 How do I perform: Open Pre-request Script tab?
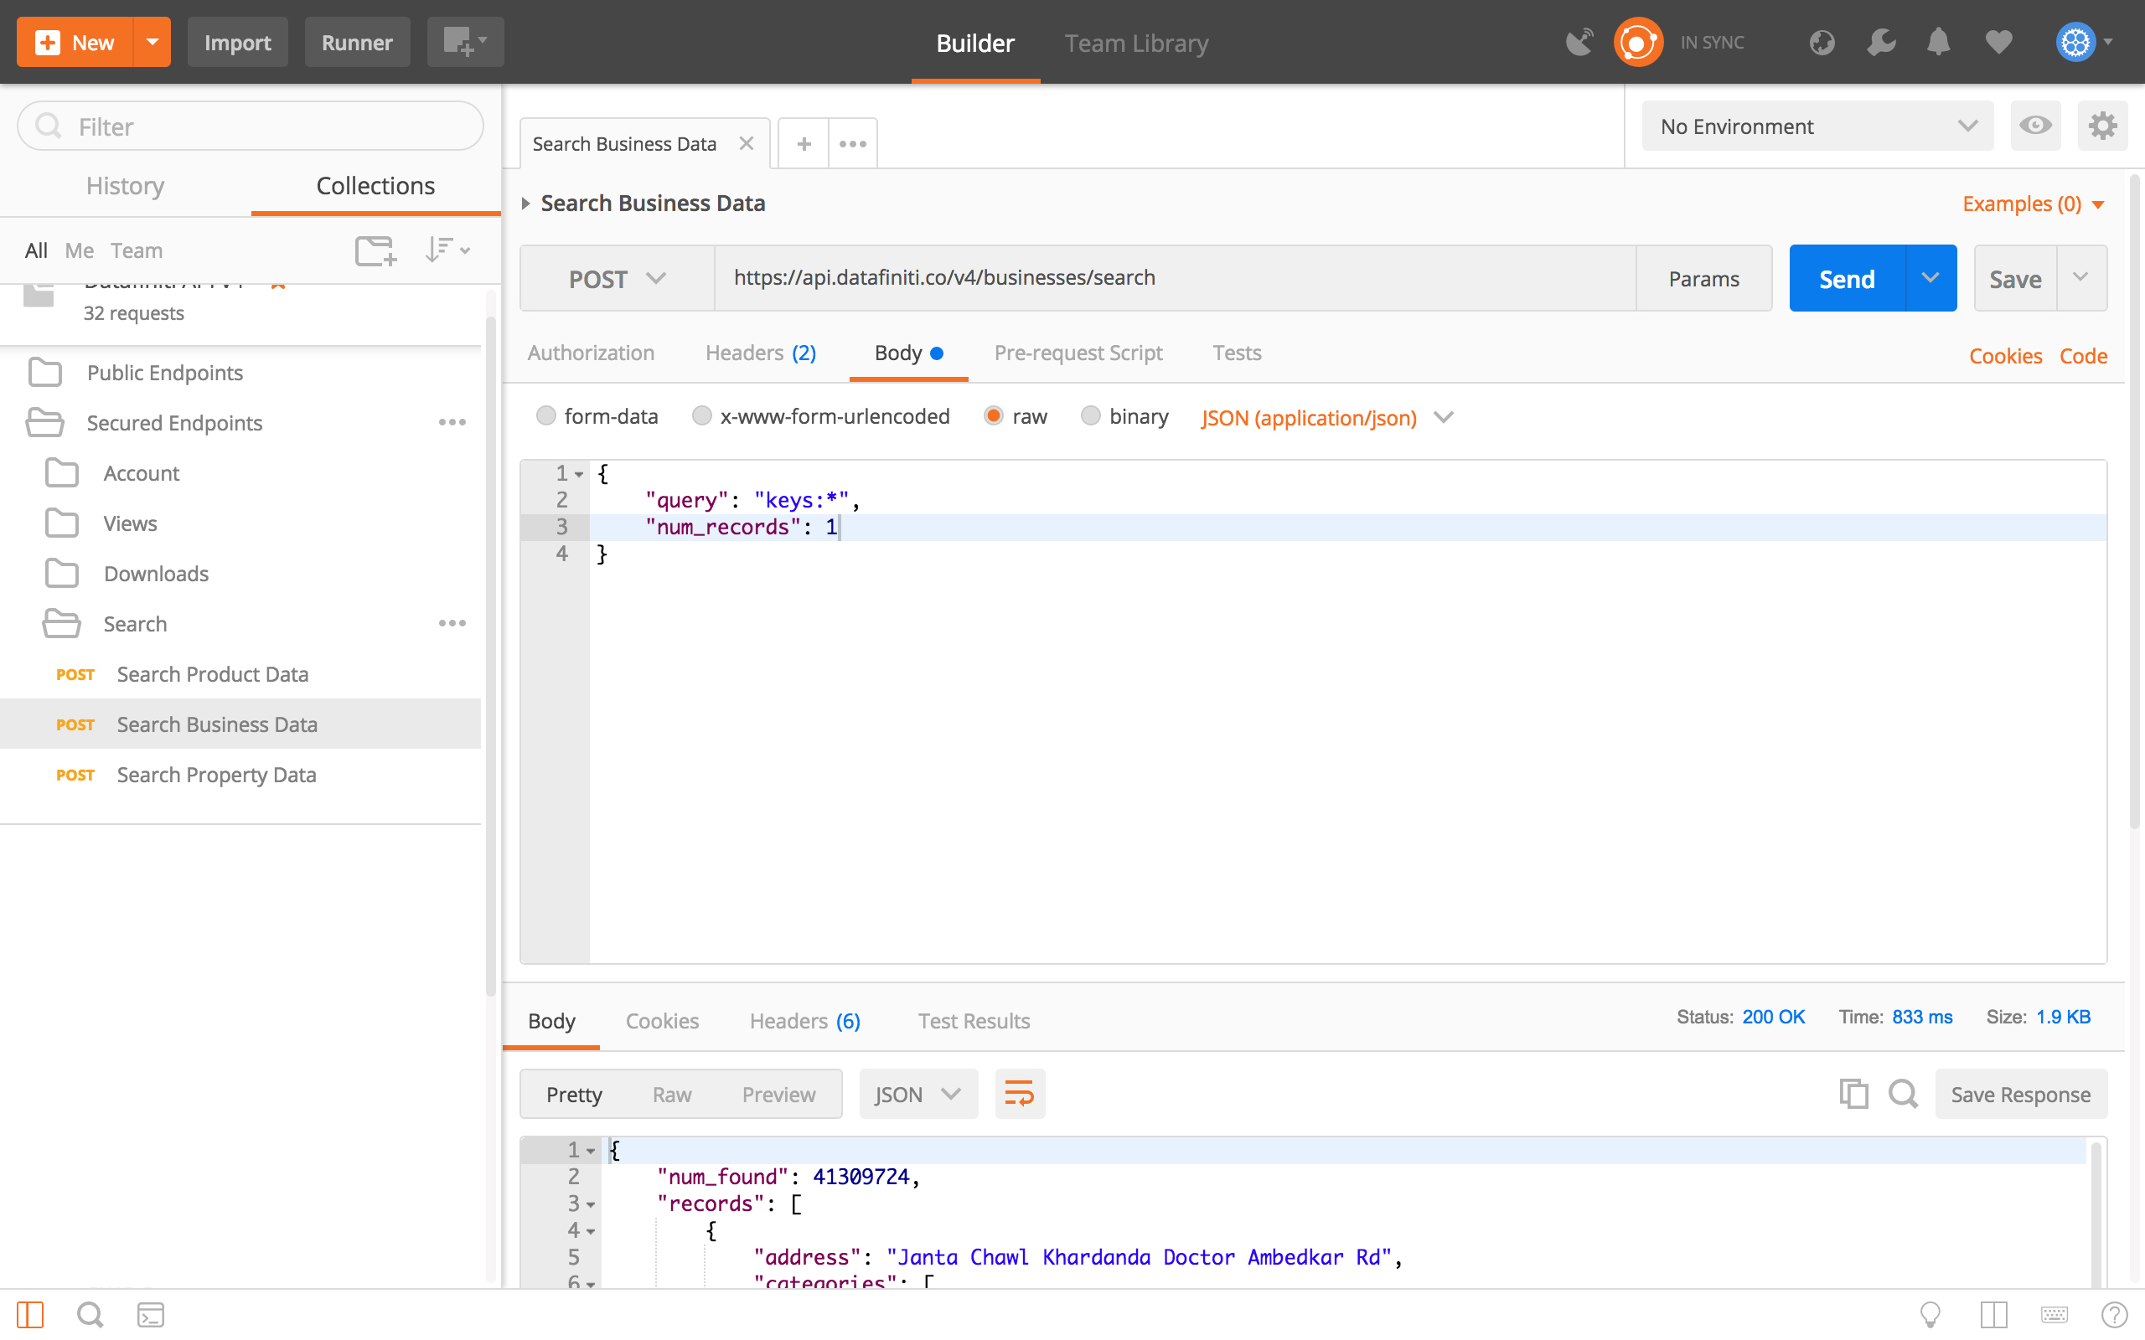tap(1078, 353)
